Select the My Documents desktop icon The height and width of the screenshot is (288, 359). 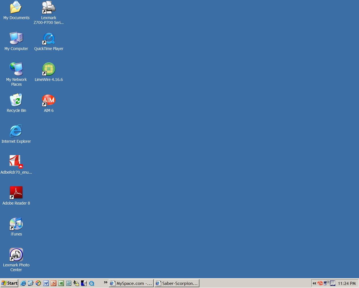16,11
